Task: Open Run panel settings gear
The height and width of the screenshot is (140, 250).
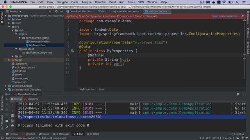Action: [x=238, y=94]
